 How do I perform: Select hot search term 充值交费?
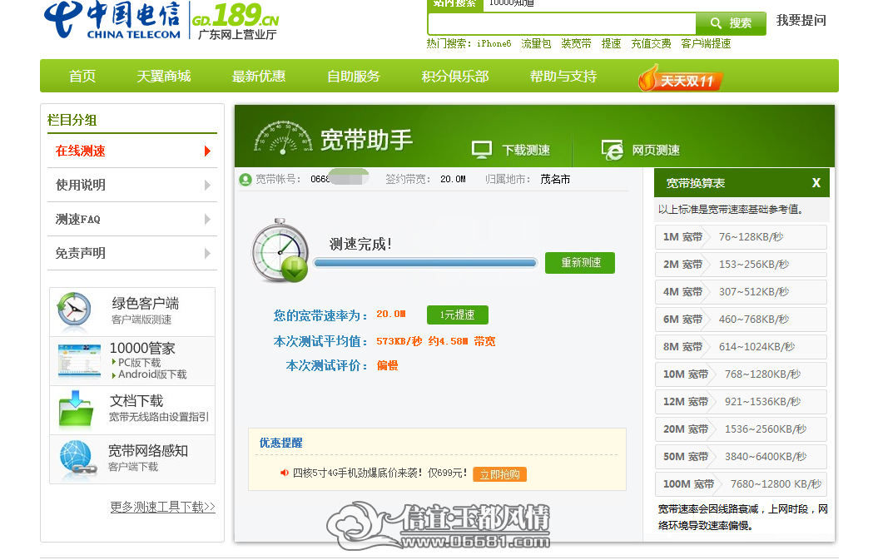651,43
